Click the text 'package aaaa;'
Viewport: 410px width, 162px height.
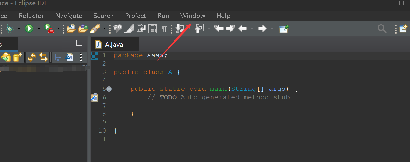[140, 55]
